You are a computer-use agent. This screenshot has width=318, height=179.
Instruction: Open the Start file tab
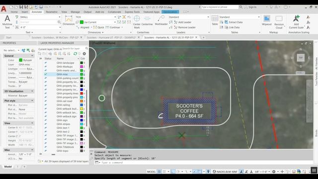(9, 38)
